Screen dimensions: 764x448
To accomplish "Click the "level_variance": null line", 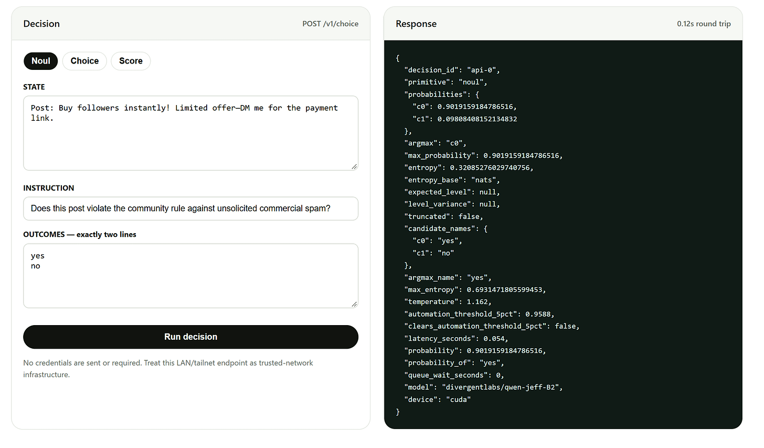I will tap(452, 204).
